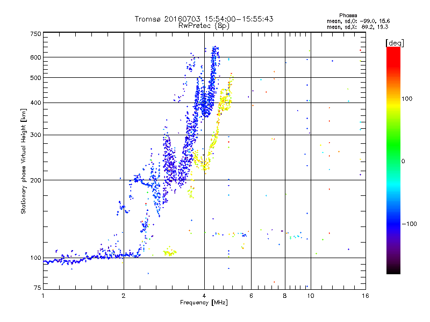Click the "mean, sd,O: -99.0, 15.6" text

(358, 21)
